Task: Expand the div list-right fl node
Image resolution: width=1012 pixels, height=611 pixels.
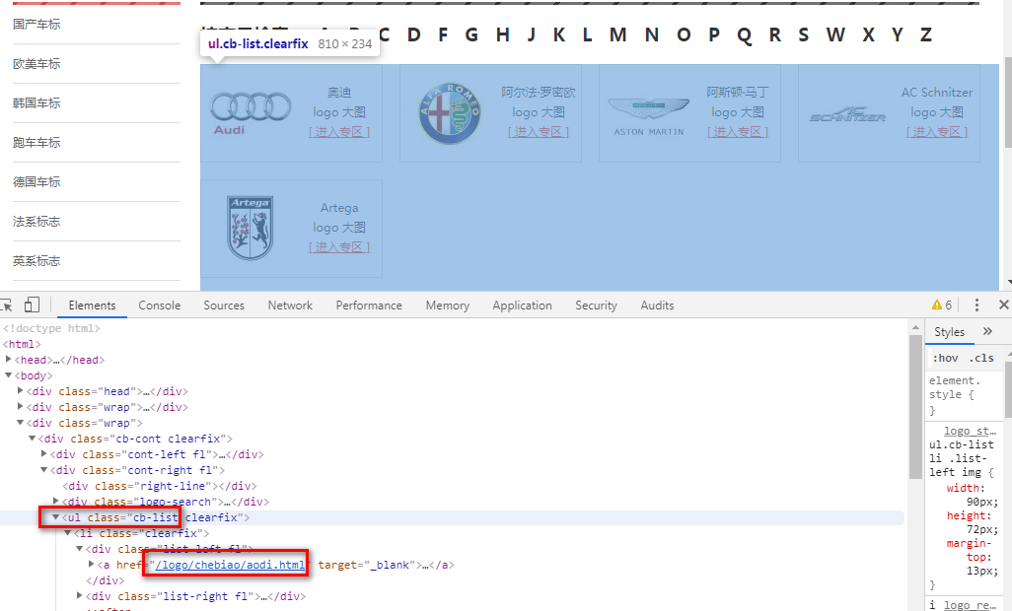Action: 79,595
